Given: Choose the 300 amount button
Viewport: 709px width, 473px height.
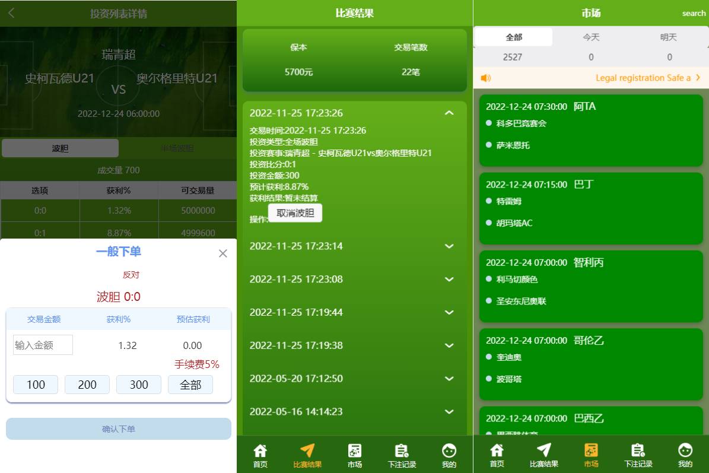Looking at the screenshot, I should pos(139,385).
